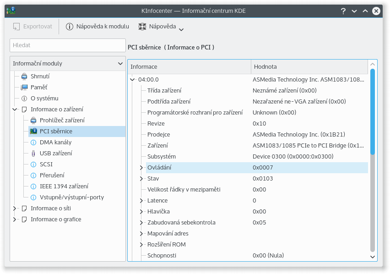
Task: Click the Exportovat toolbar icon
Action: 16,27
